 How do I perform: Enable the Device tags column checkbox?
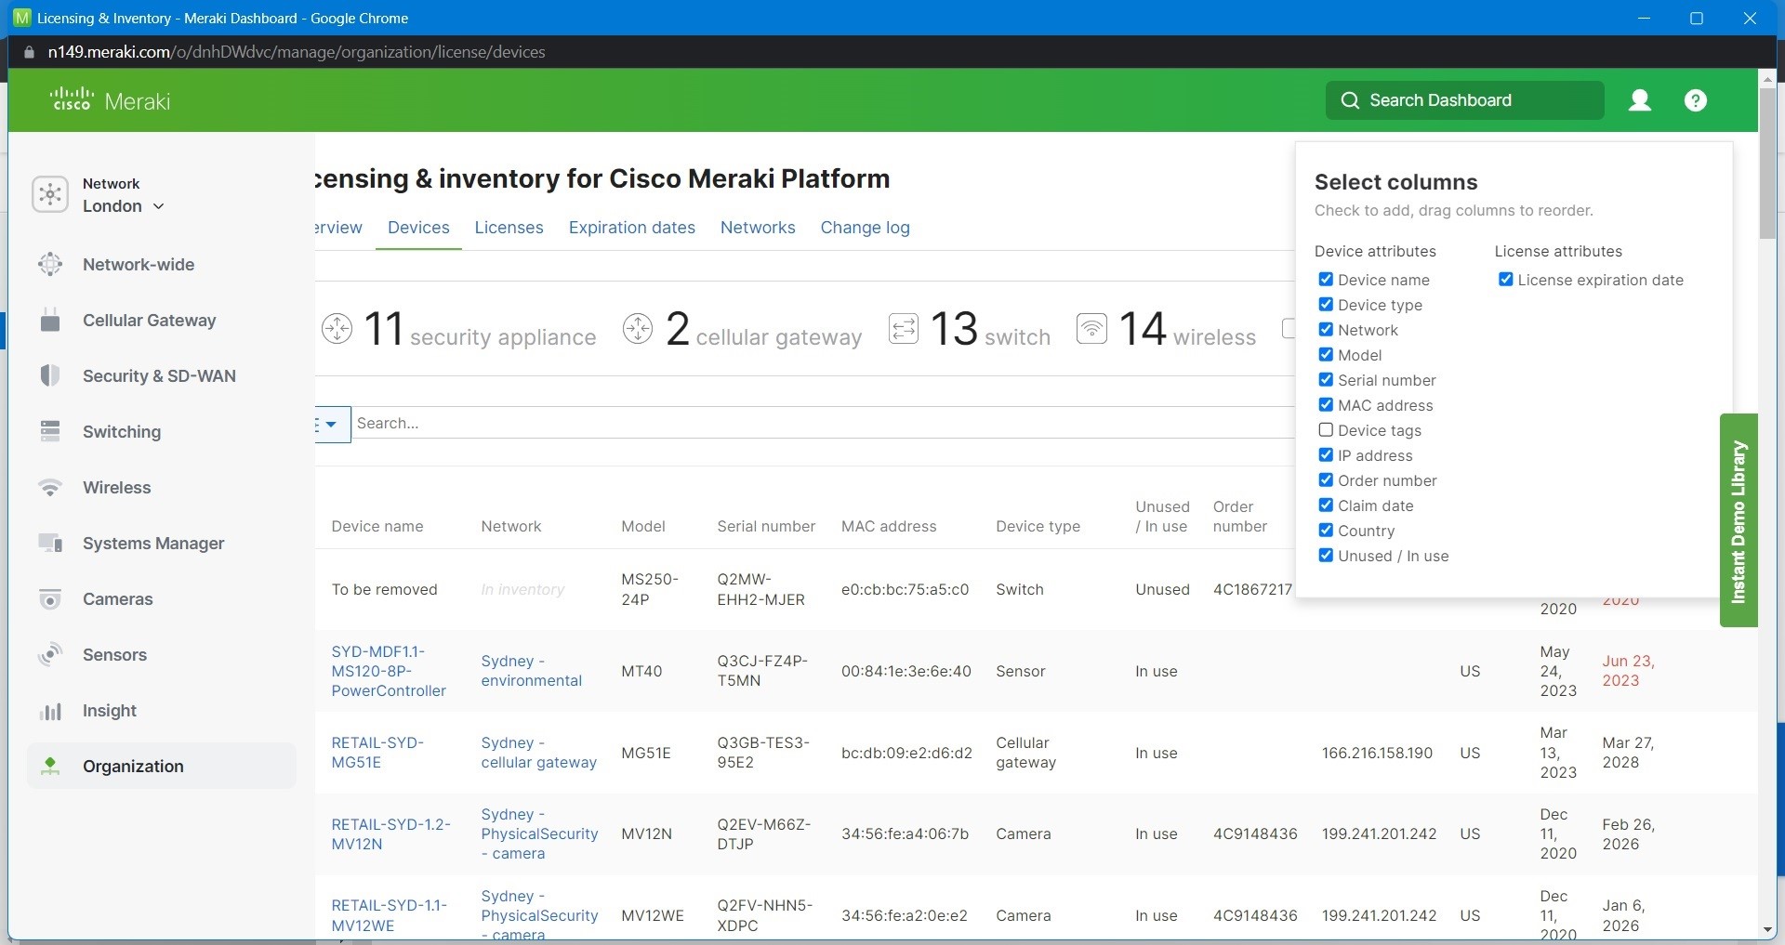(1326, 429)
